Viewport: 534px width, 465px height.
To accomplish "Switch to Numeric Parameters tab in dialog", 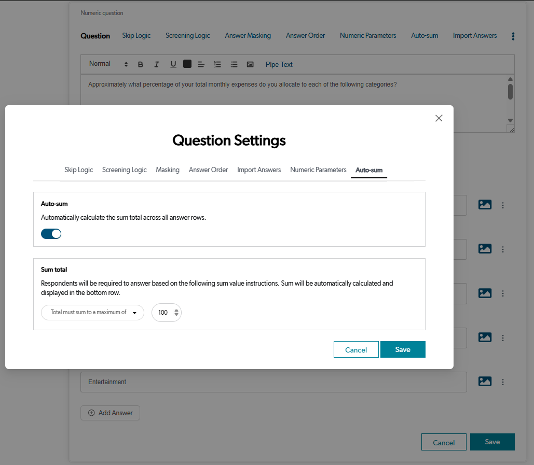I will 318,170.
